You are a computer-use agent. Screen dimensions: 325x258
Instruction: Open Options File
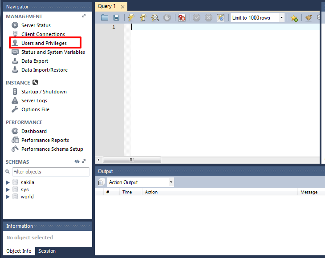pyautogui.click(x=35, y=109)
